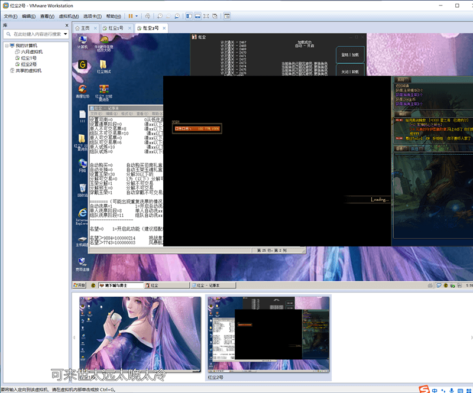The image size is (473, 393).
Task: Switch to Unity mode toolbar icon
Action: click(x=215, y=16)
